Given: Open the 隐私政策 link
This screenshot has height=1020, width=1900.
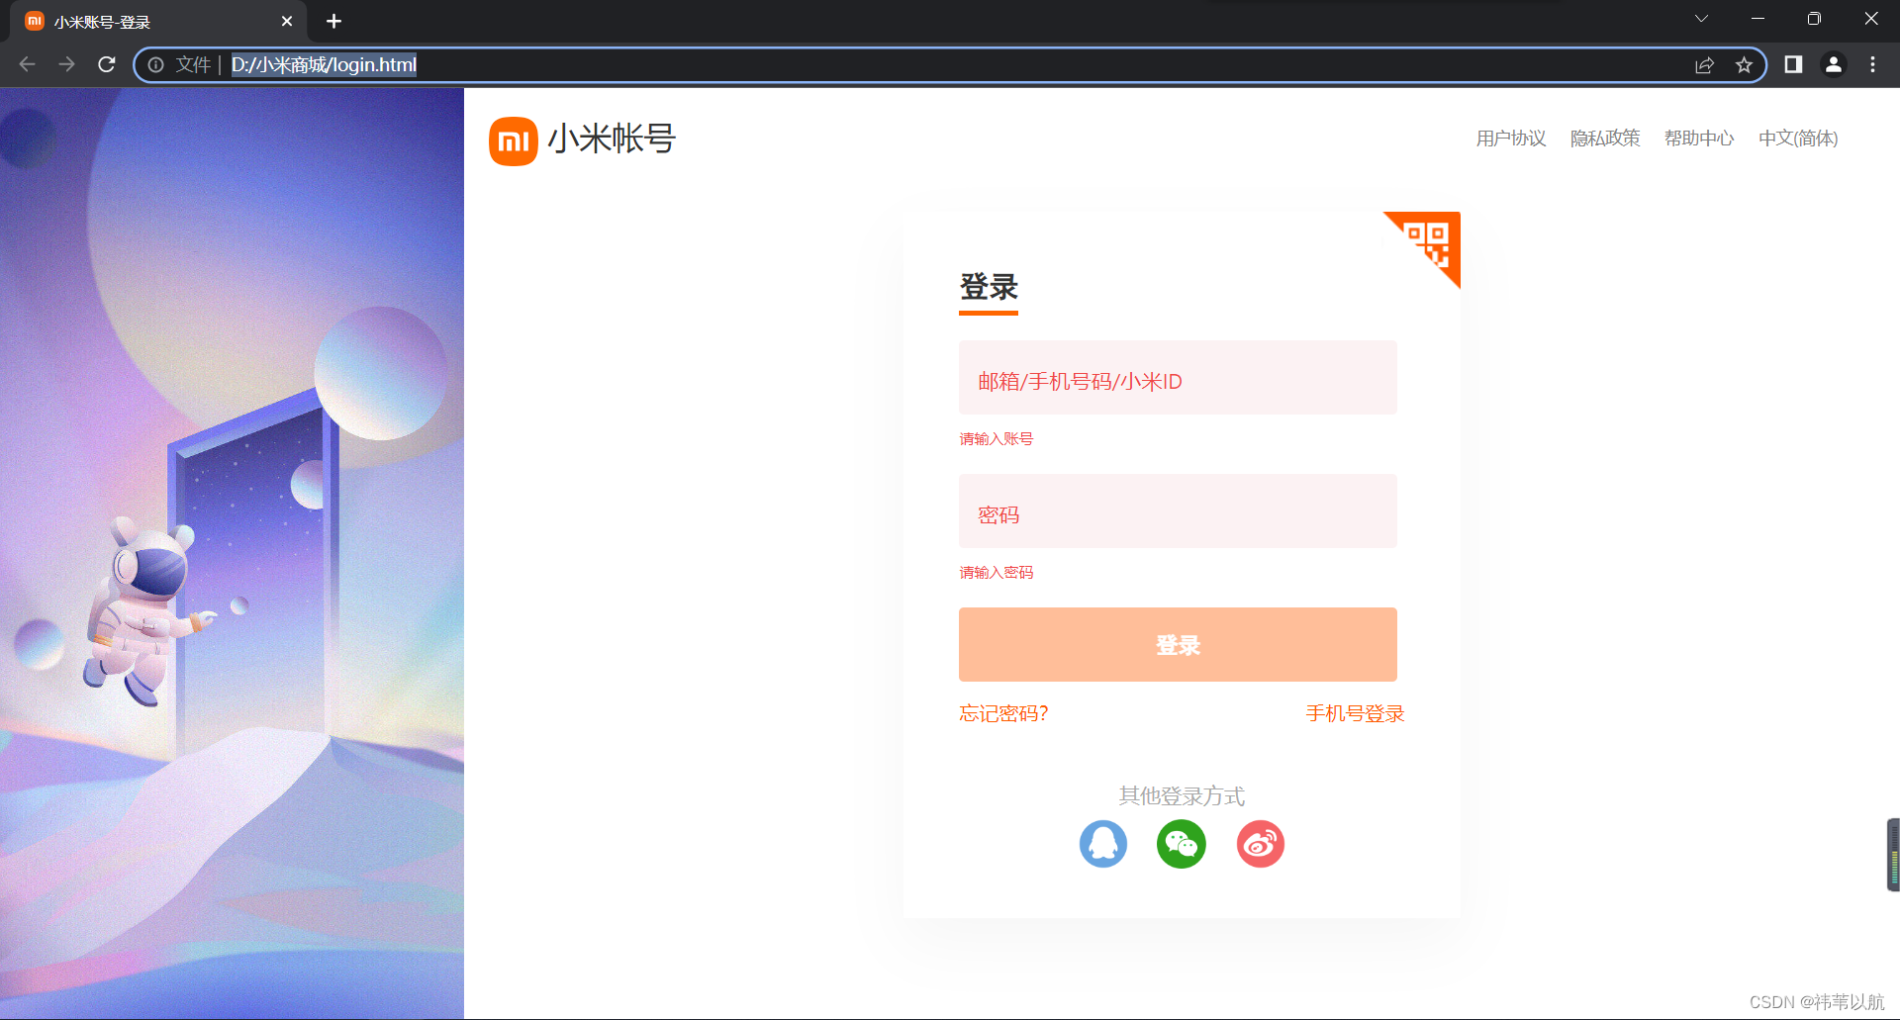Looking at the screenshot, I should coord(1605,139).
